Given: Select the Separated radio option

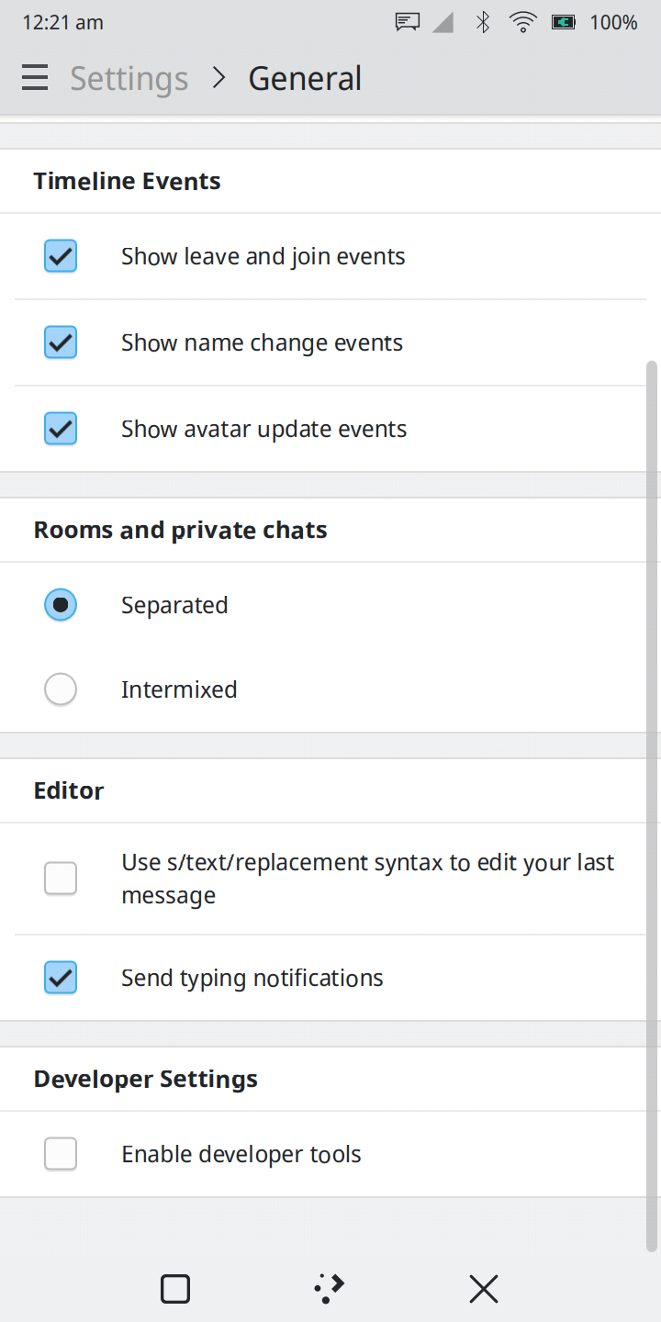Looking at the screenshot, I should pos(61,605).
